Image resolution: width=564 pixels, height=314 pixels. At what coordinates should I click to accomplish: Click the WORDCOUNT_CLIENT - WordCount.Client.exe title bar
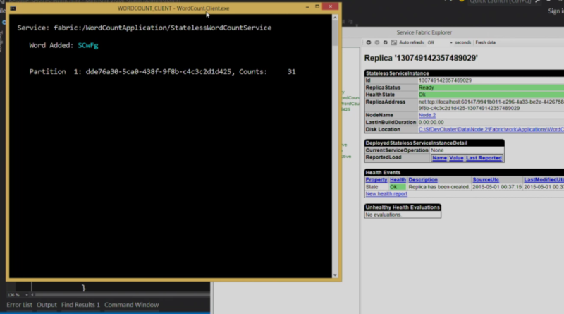pyautogui.click(x=173, y=8)
